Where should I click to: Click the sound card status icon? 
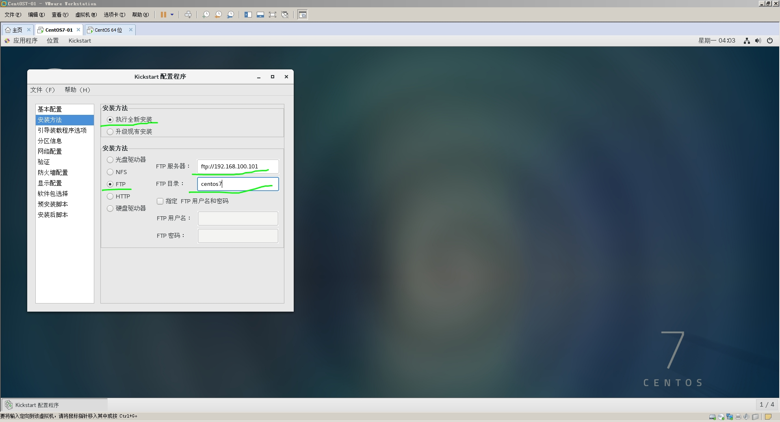click(747, 417)
